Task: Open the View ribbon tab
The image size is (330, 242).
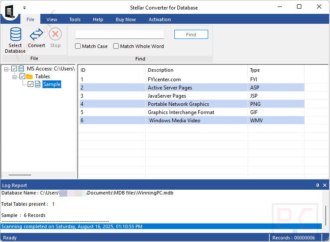Action: point(52,19)
